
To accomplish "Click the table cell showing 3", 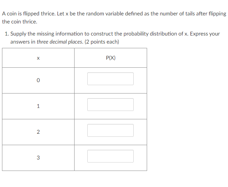I will (x=38, y=158).
